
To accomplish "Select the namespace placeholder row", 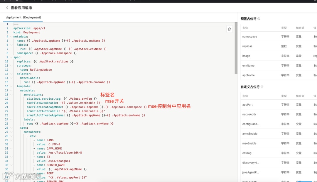I will tap(279, 37).
